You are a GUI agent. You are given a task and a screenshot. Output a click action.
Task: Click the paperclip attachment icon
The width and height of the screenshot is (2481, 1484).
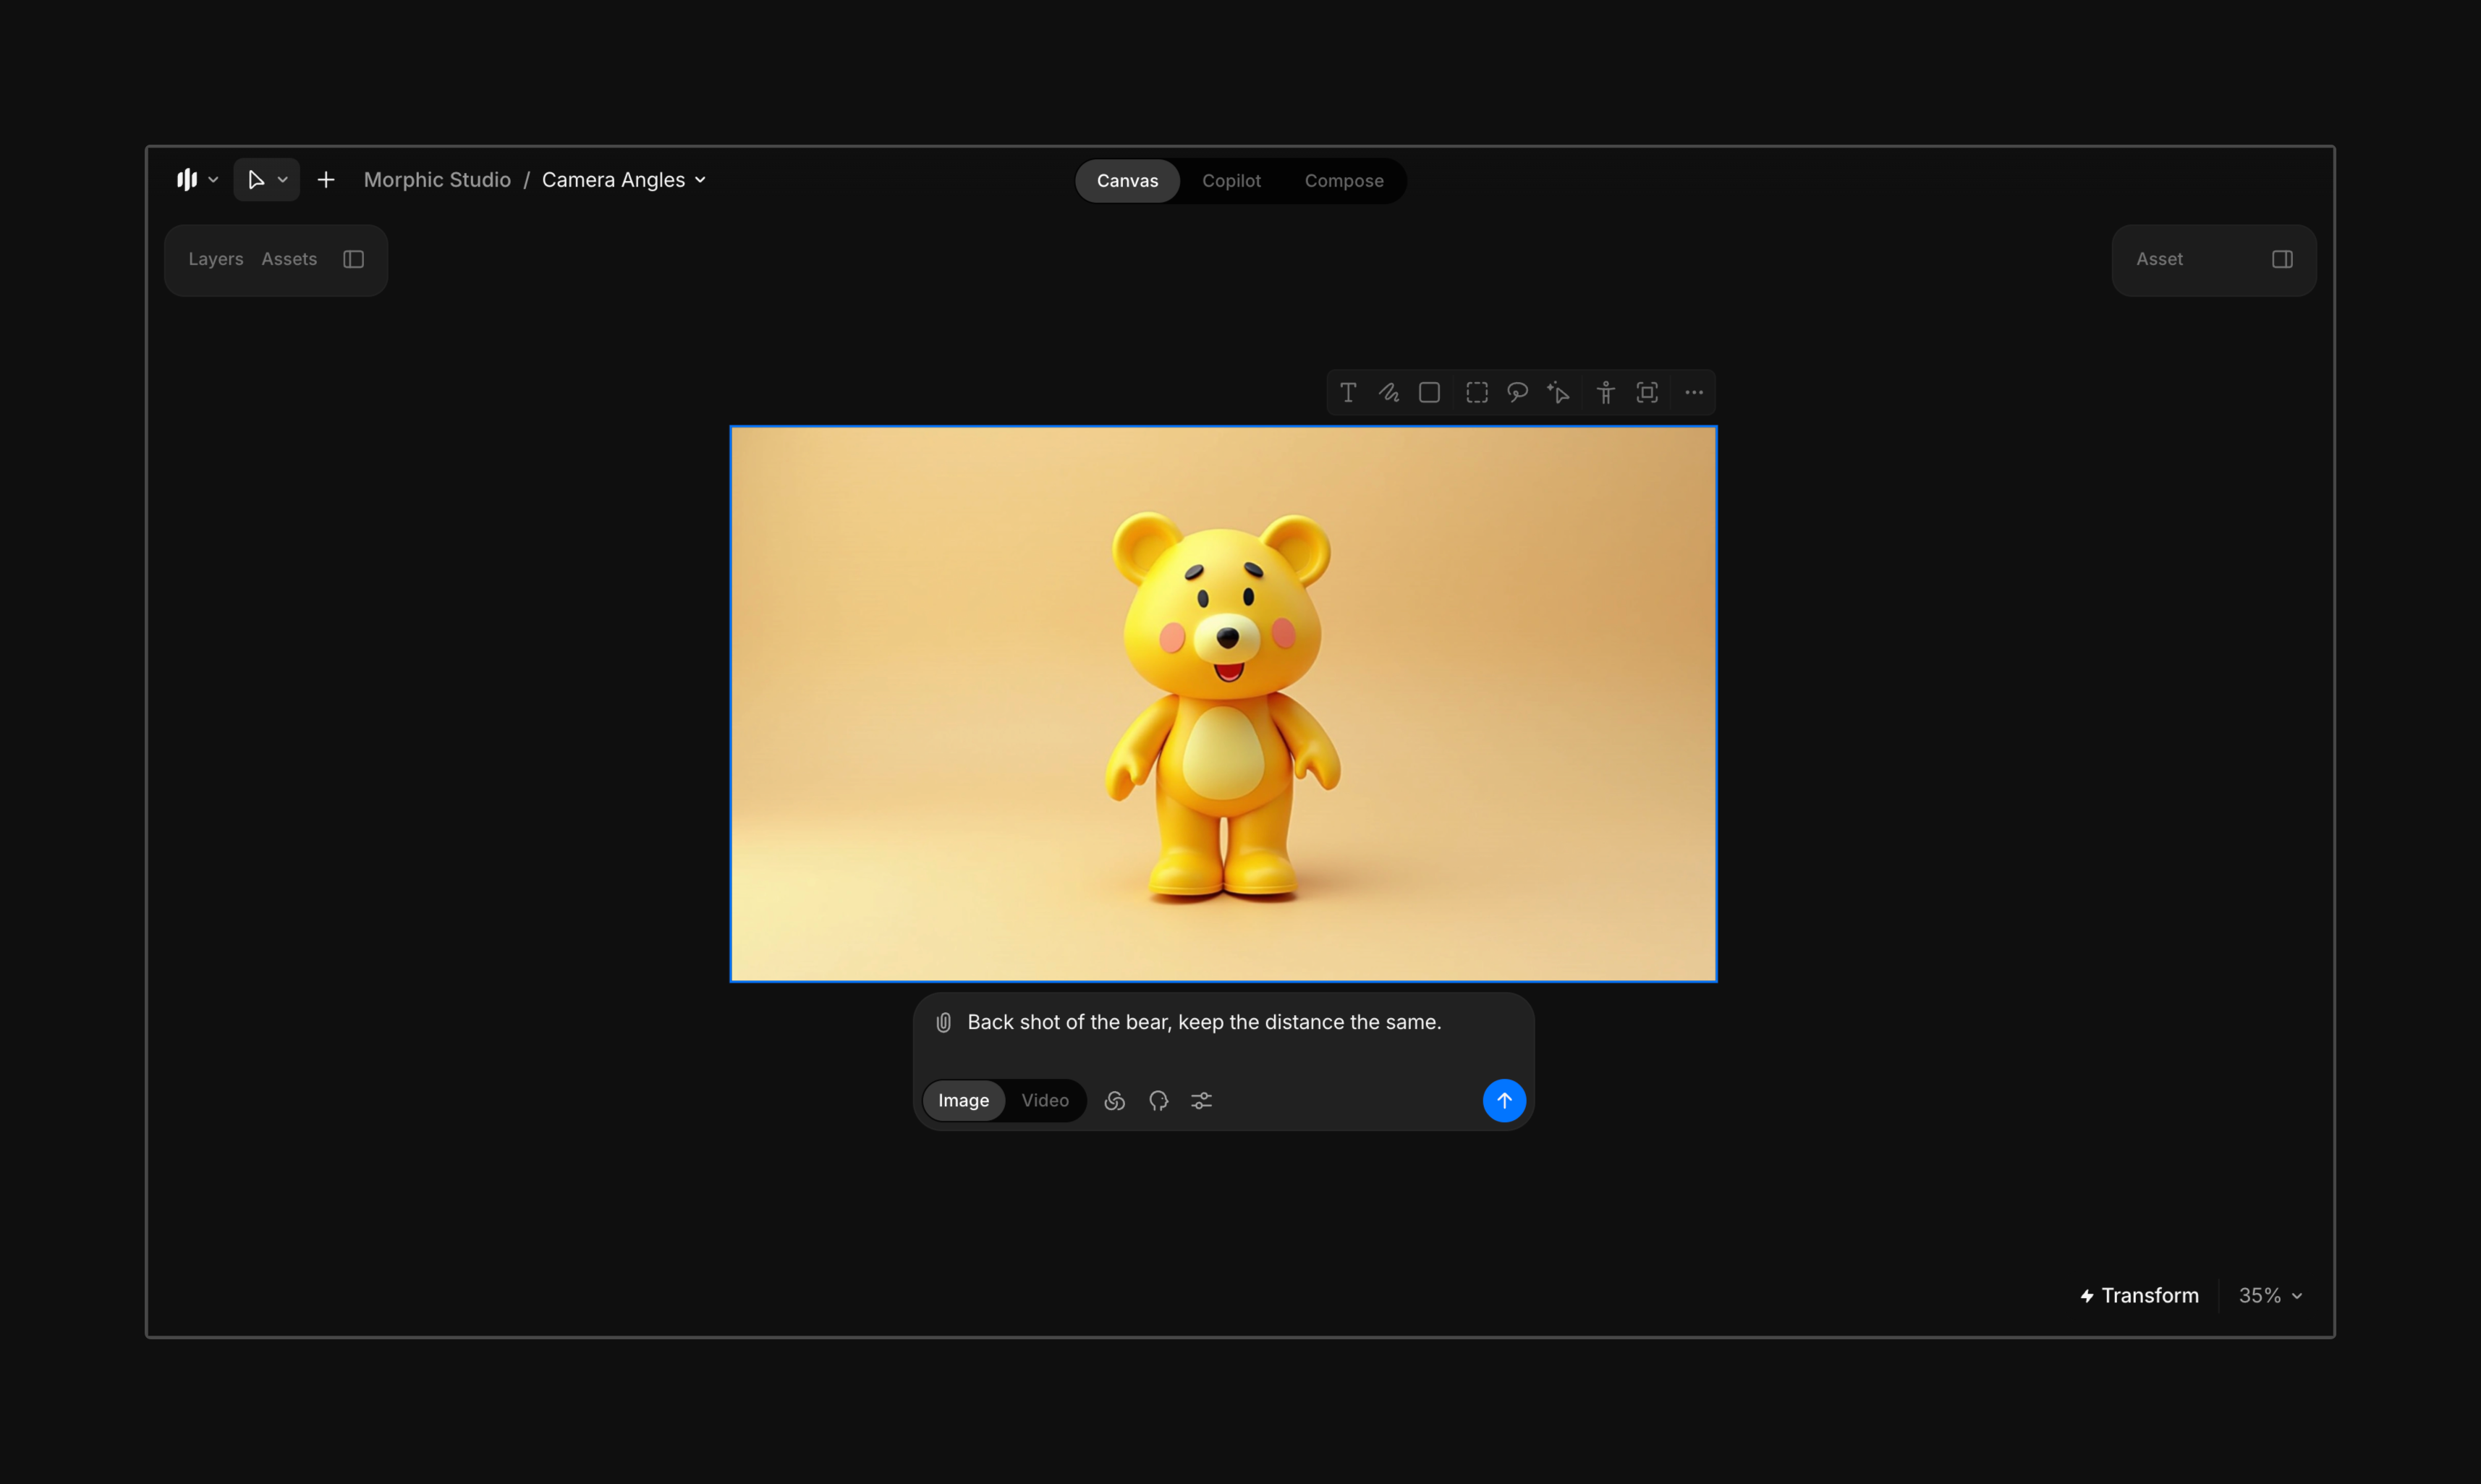click(943, 1022)
